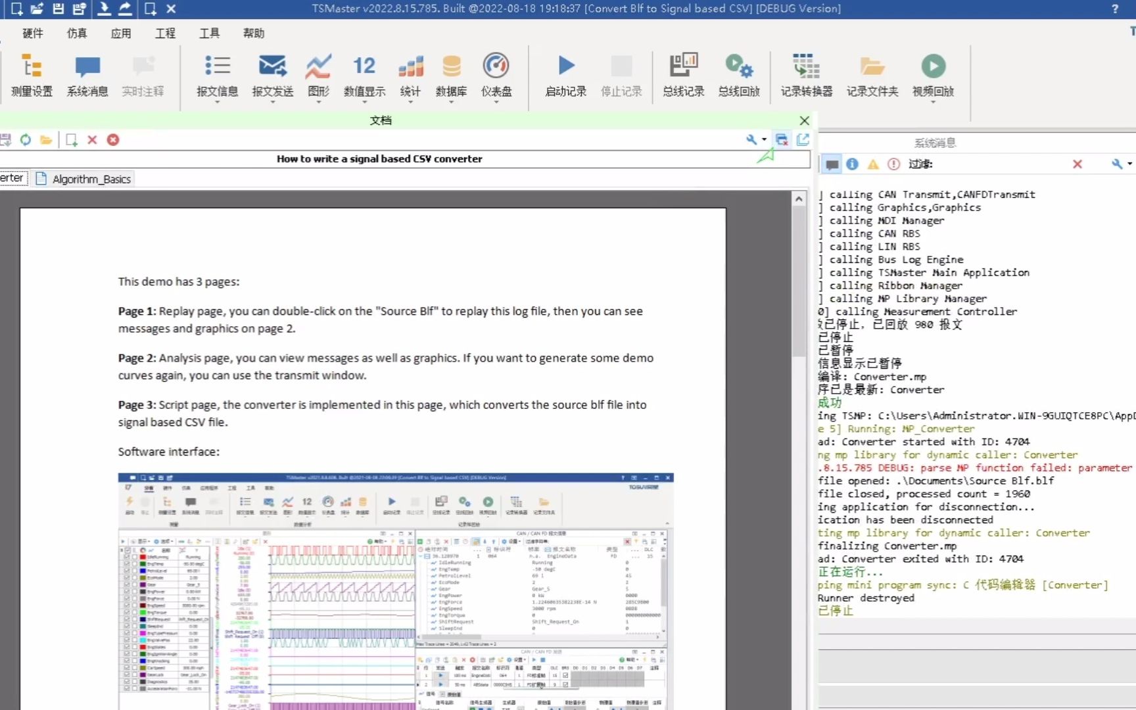The width and height of the screenshot is (1136, 710).
Task: Click add new document icon in document toolbar
Action: tap(71, 139)
